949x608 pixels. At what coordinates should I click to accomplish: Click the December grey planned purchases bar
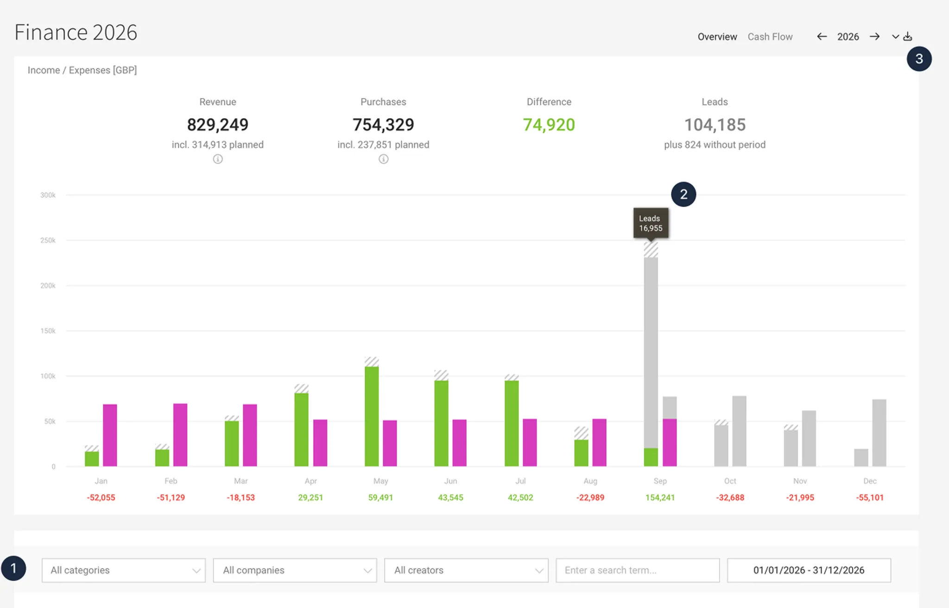(879, 433)
